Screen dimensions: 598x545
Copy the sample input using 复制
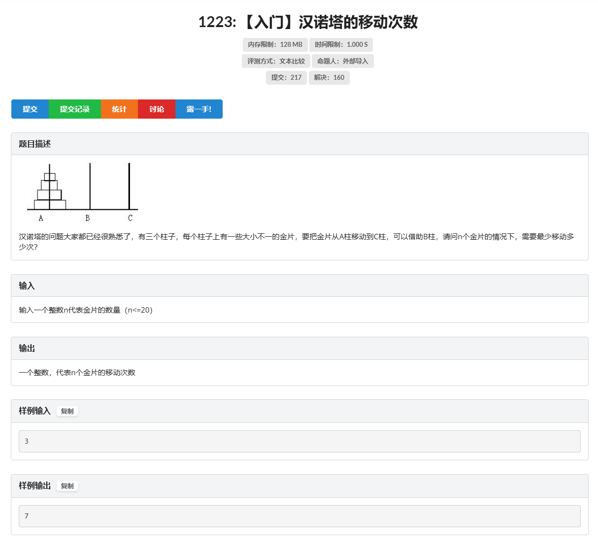coord(67,411)
